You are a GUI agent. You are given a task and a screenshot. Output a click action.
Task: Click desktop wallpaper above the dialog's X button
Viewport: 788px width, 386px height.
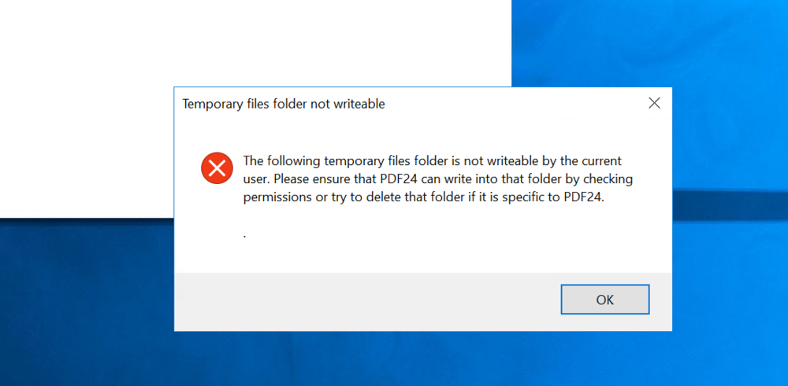[654, 39]
